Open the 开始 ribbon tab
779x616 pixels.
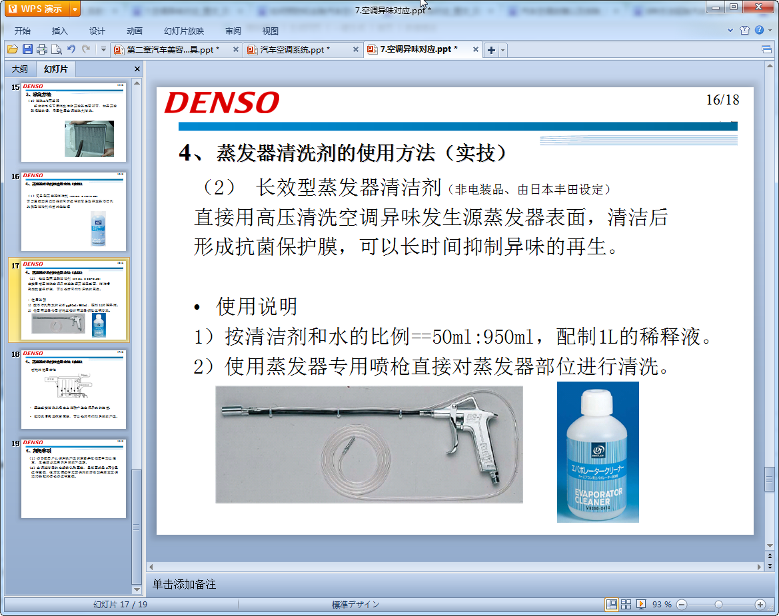[23, 31]
